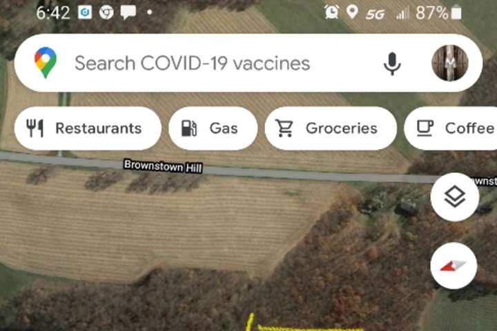
Task: Tap the shopping cart Groceries icon
Action: click(284, 128)
